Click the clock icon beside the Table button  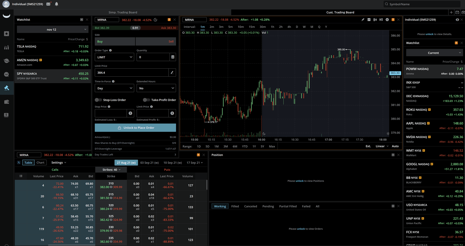[x=19, y=163]
